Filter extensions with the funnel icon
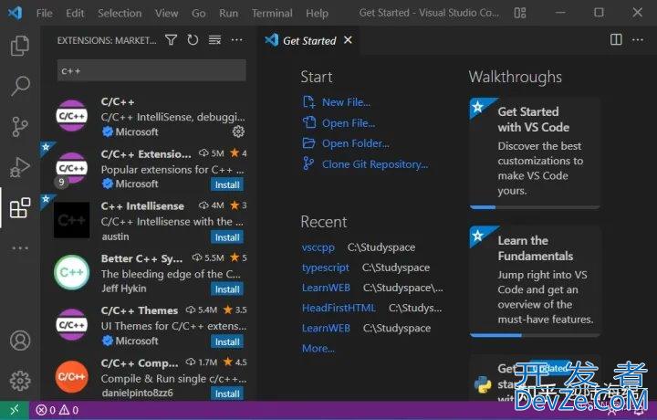This screenshot has height=420, width=657. tap(171, 40)
